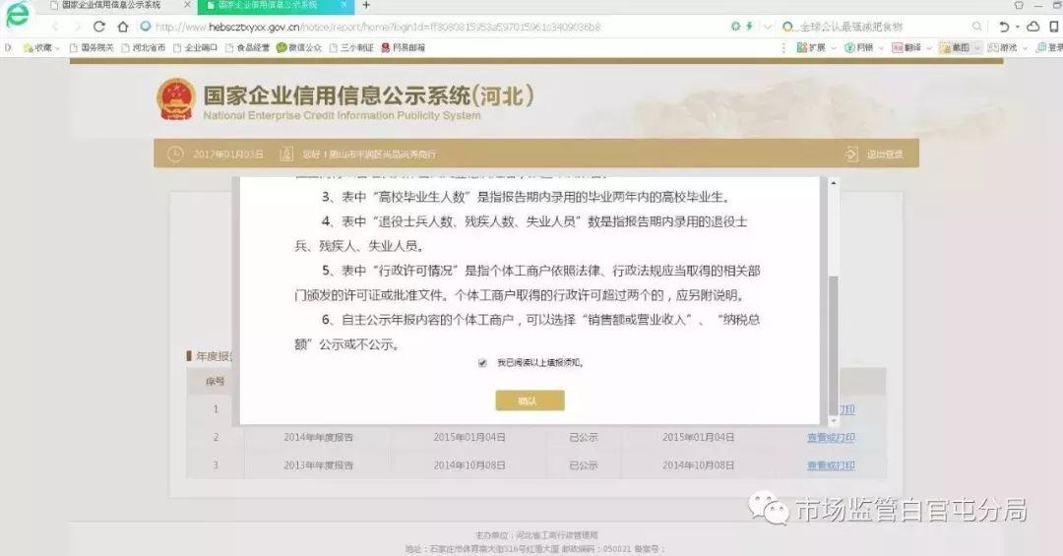Expand the 翻译 dropdown arrow

929,48
